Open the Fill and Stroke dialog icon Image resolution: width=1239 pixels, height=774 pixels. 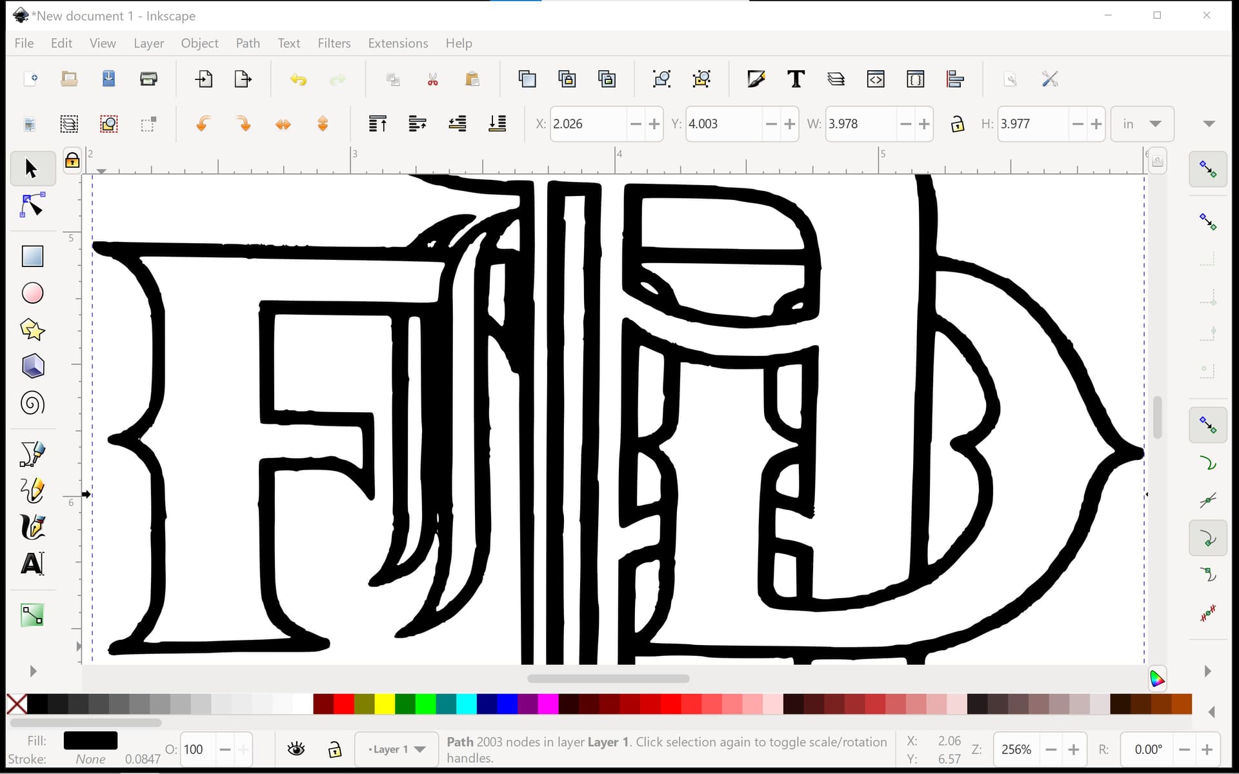click(756, 79)
